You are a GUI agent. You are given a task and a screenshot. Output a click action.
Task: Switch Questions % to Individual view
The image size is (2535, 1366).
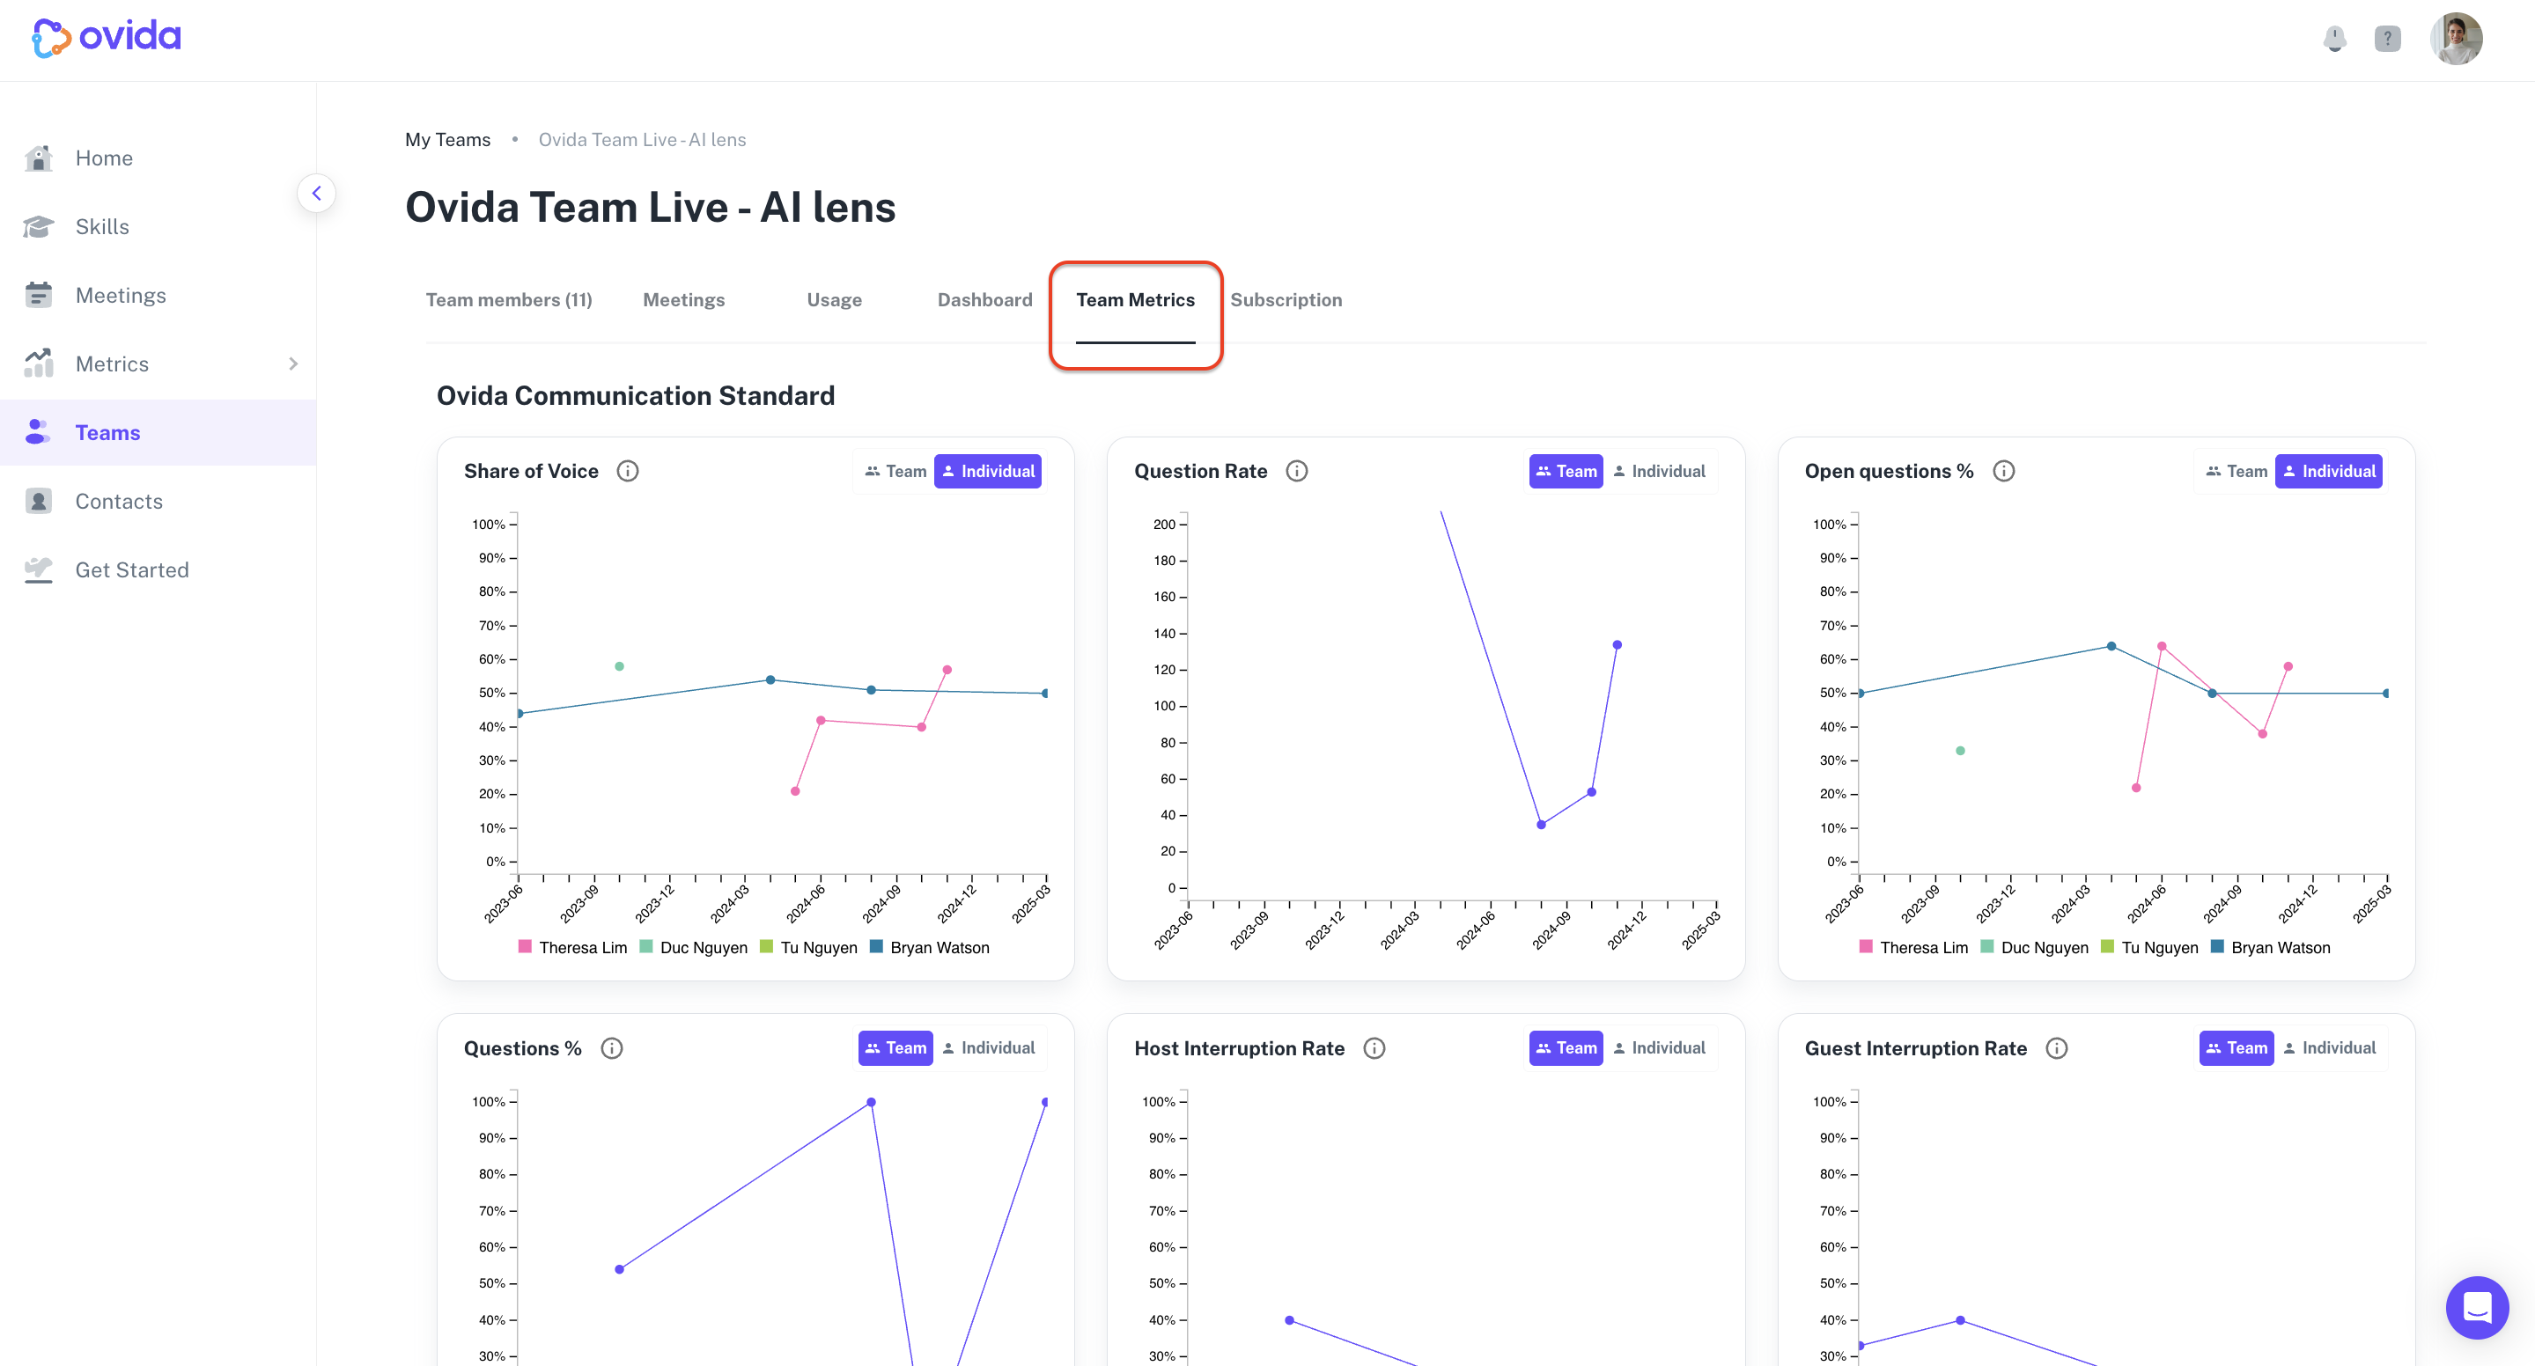click(x=988, y=1048)
